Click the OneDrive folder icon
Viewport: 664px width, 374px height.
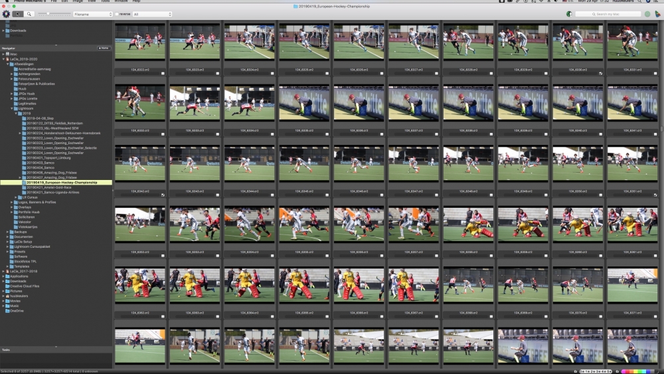pyautogui.click(x=7, y=311)
